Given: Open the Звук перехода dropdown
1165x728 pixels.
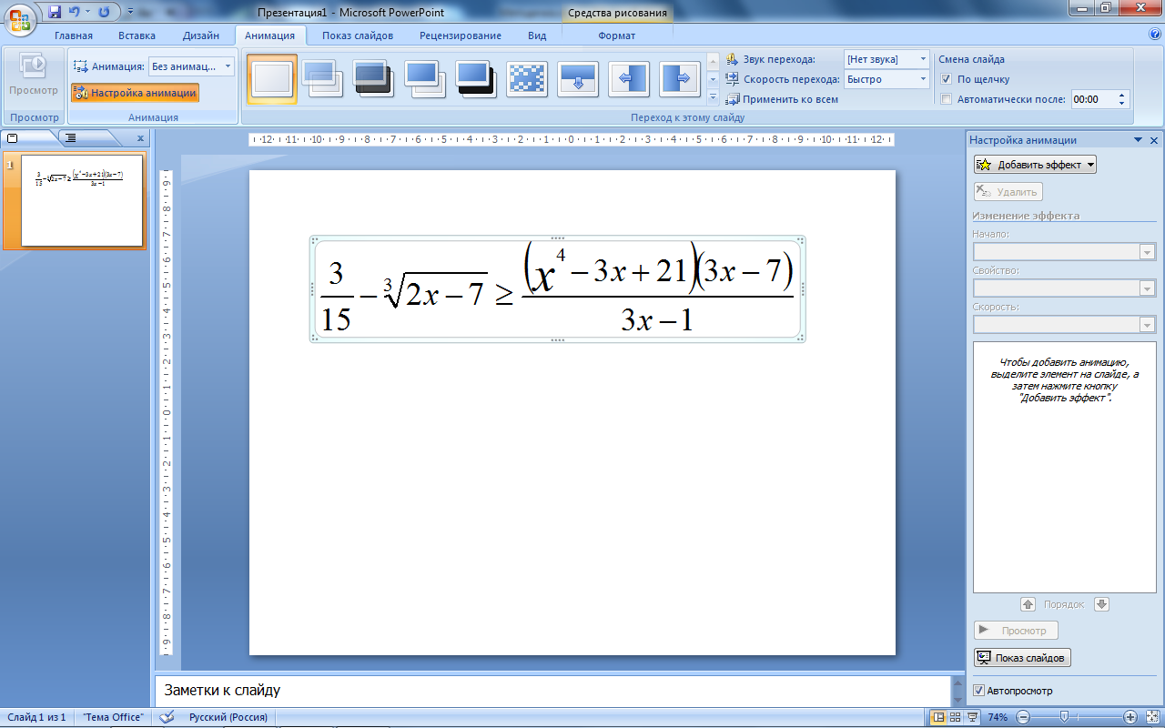Looking at the screenshot, I should [x=923, y=59].
